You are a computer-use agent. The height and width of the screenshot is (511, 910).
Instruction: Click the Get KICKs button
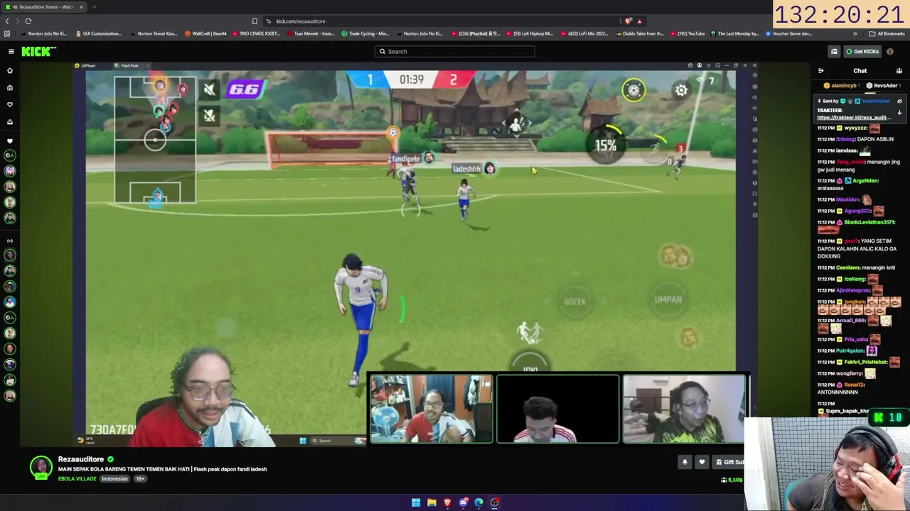(862, 51)
